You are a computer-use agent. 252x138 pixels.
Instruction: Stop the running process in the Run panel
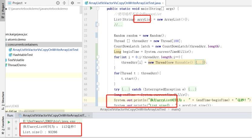(9, 129)
